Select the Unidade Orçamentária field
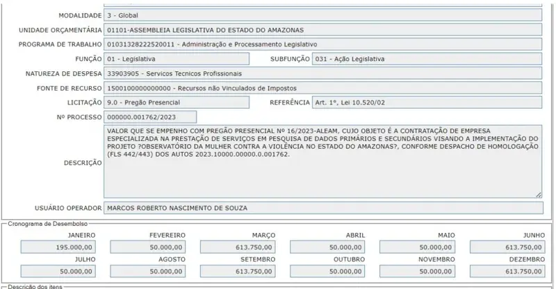This screenshot has height=289, width=556. pos(322,30)
